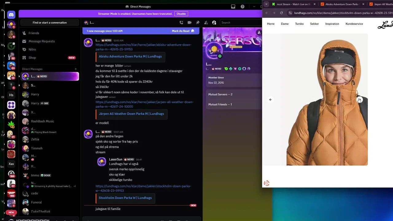The image size is (393, 221).
Task: Open the shiba dog server icon with the 10 badge
Action: (11, 76)
